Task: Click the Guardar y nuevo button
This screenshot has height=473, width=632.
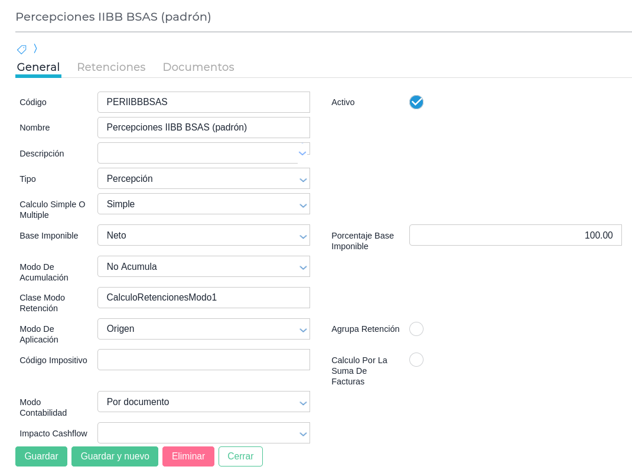Action: (115, 456)
